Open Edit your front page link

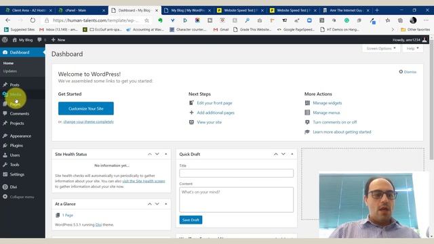pyautogui.click(x=214, y=103)
